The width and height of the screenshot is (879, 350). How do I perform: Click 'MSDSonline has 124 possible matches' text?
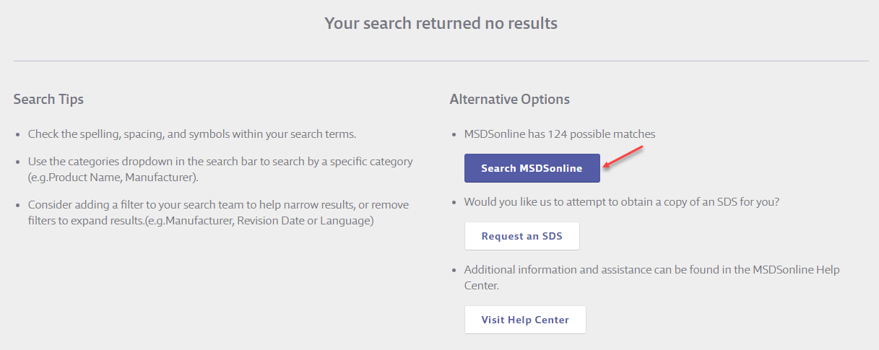pyautogui.click(x=559, y=134)
